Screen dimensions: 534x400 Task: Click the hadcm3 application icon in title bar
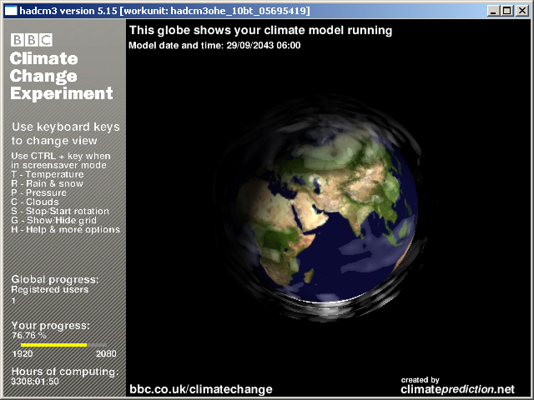(x=9, y=9)
